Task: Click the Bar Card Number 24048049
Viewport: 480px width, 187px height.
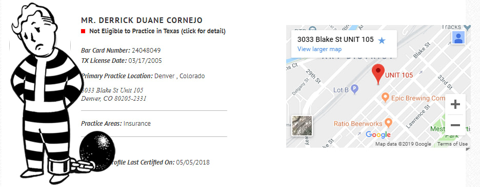Action: (121, 51)
